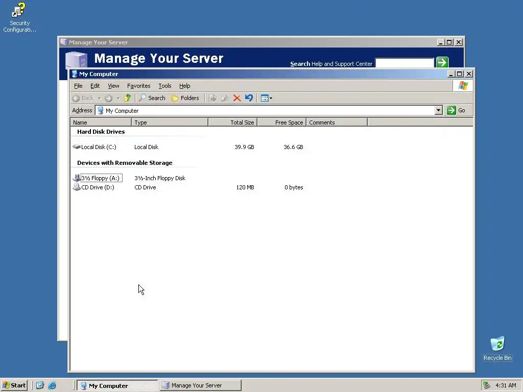The image size is (523, 392).
Task: Click the Manage Your Server title bar icon
Action: pyautogui.click(x=64, y=42)
